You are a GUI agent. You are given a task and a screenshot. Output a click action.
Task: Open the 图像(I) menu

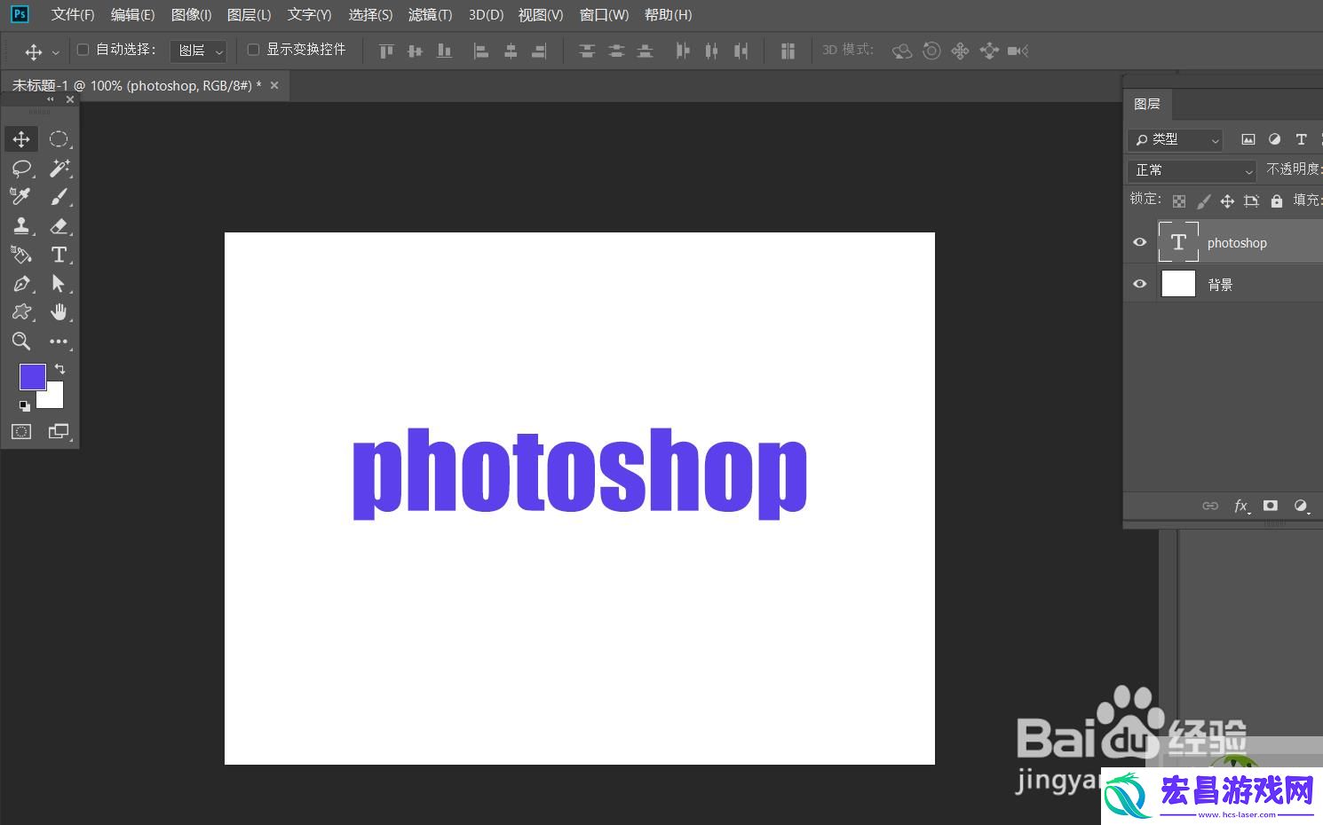[191, 15]
